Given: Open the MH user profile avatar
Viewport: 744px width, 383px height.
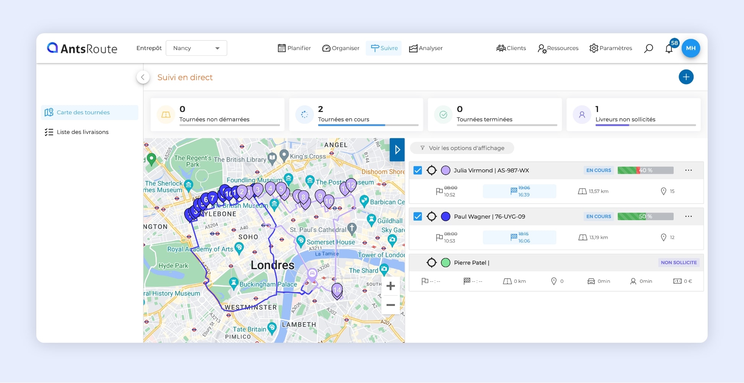Looking at the screenshot, I should pyautogui.click(x=690, y=48).
